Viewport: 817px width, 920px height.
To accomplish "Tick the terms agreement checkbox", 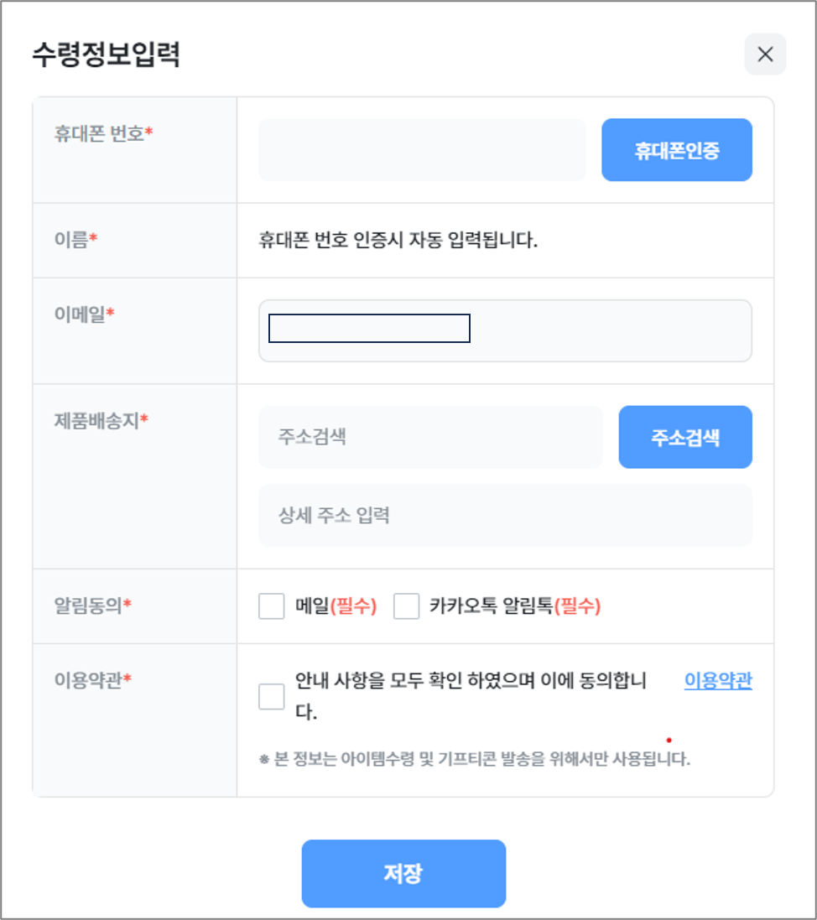I will [x=272, y=696].
